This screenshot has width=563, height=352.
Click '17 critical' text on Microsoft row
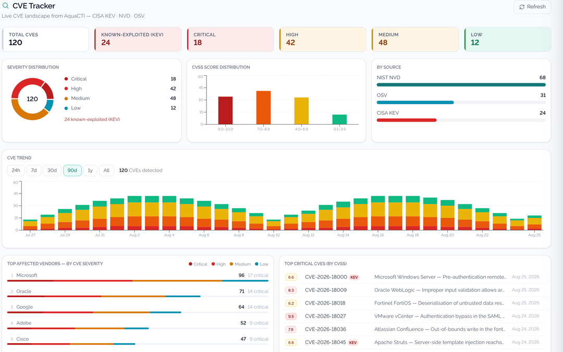click(x=258, y=275)
